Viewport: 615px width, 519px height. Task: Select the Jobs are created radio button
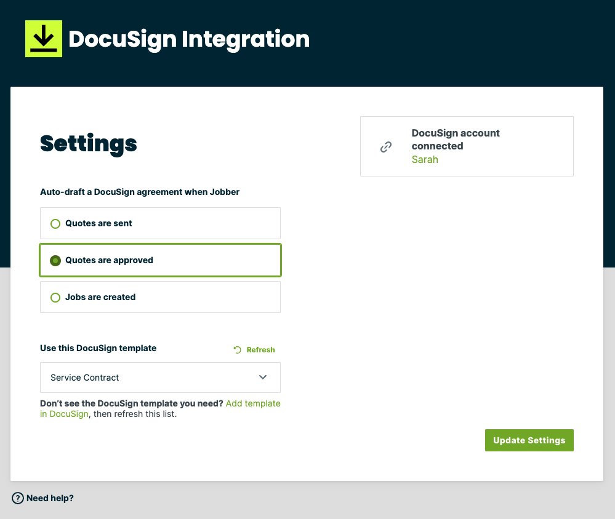coord(55,297)
